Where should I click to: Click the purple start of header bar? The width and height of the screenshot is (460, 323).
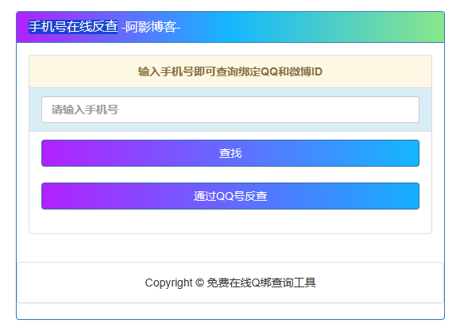(23, 27)
